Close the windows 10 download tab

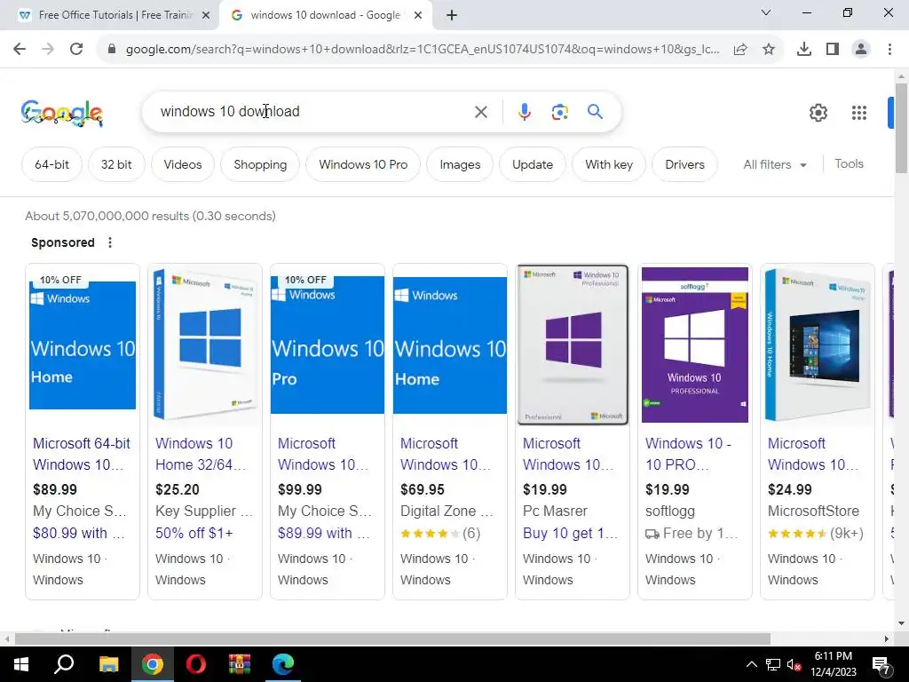(418, 16)
